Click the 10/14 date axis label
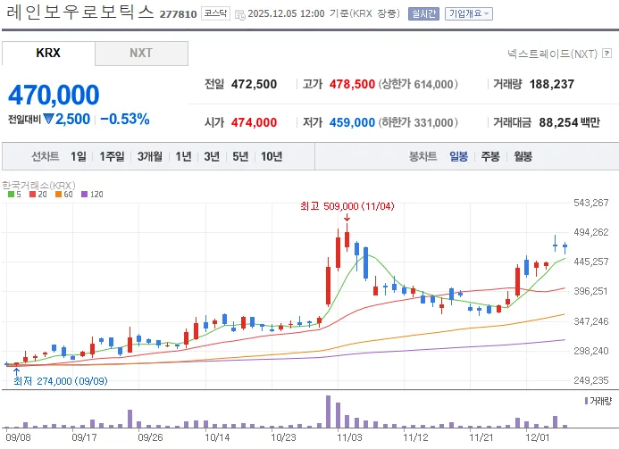 [217, 437]
